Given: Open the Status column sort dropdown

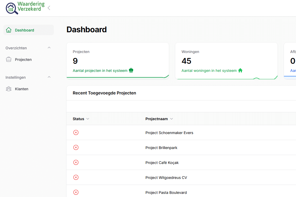Looking at the screenshot, I should coord(88,119).
